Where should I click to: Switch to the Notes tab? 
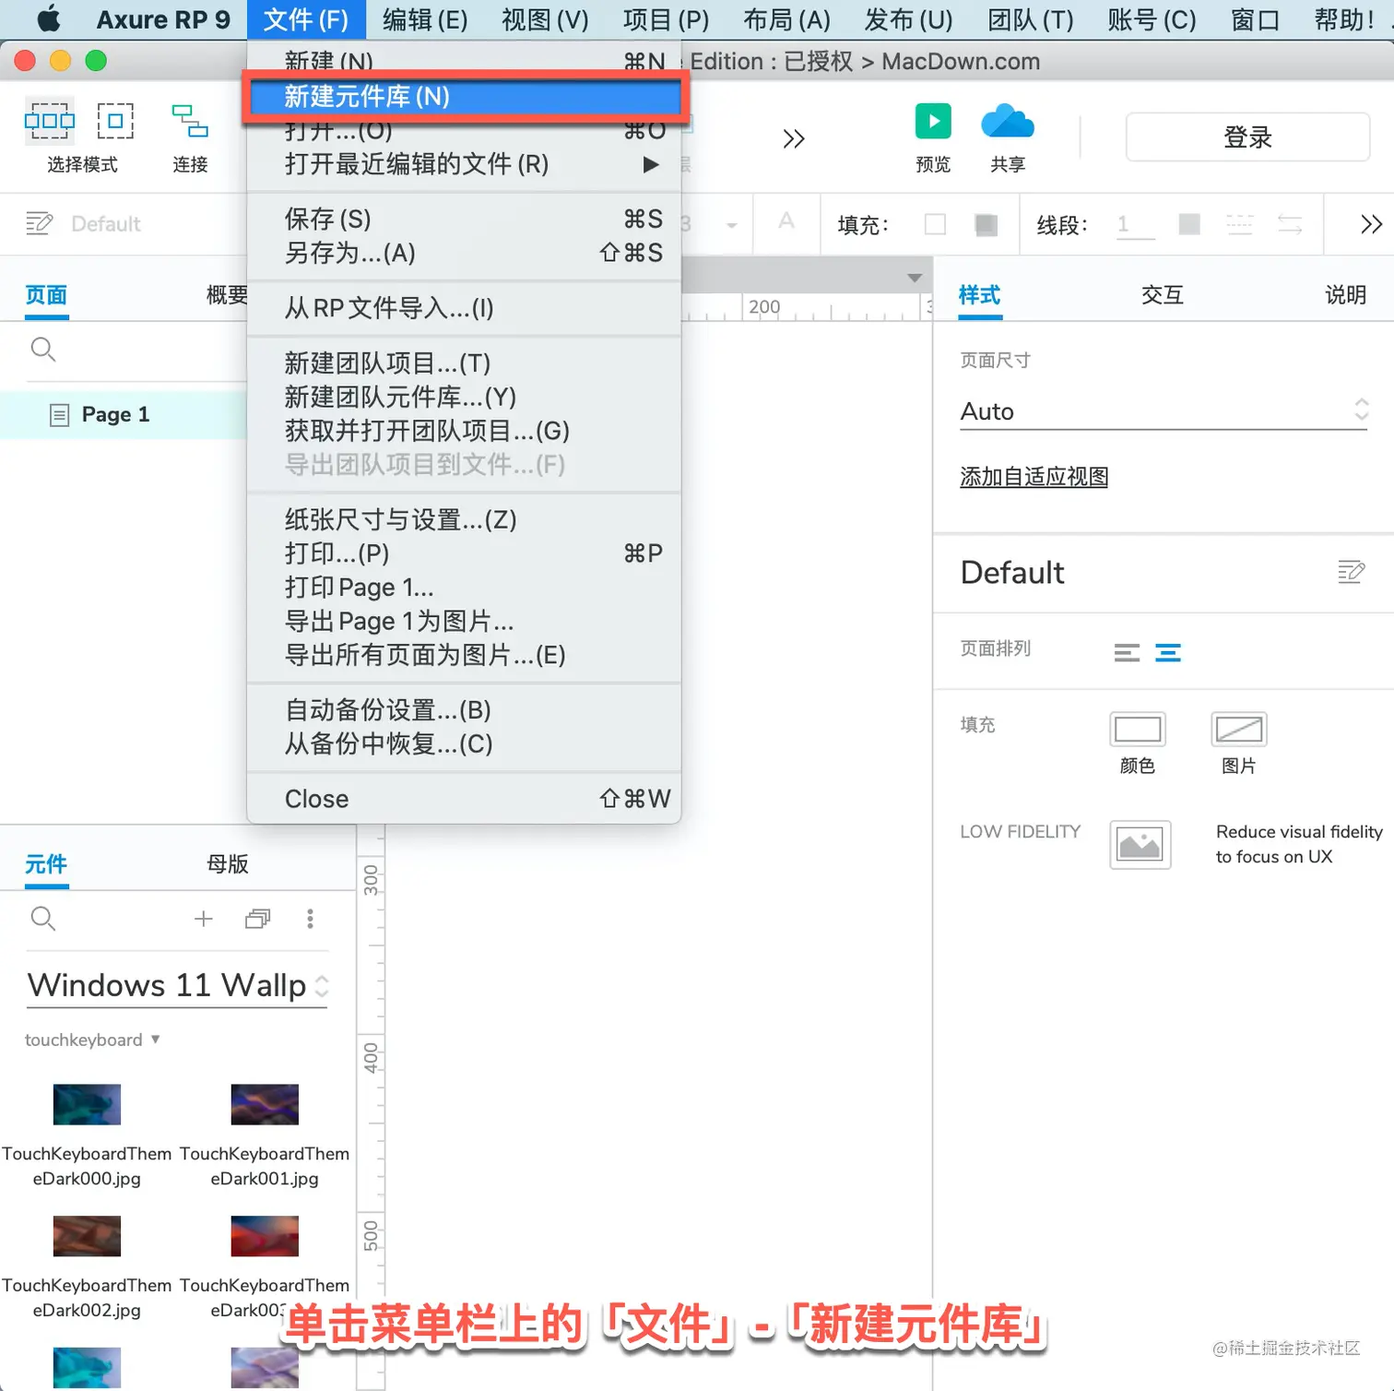click(x=1345, y=295)
